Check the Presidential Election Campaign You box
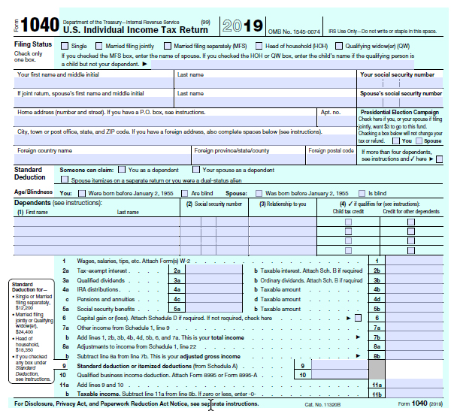Screen dimensions: 454x420 tap(396, 141)
